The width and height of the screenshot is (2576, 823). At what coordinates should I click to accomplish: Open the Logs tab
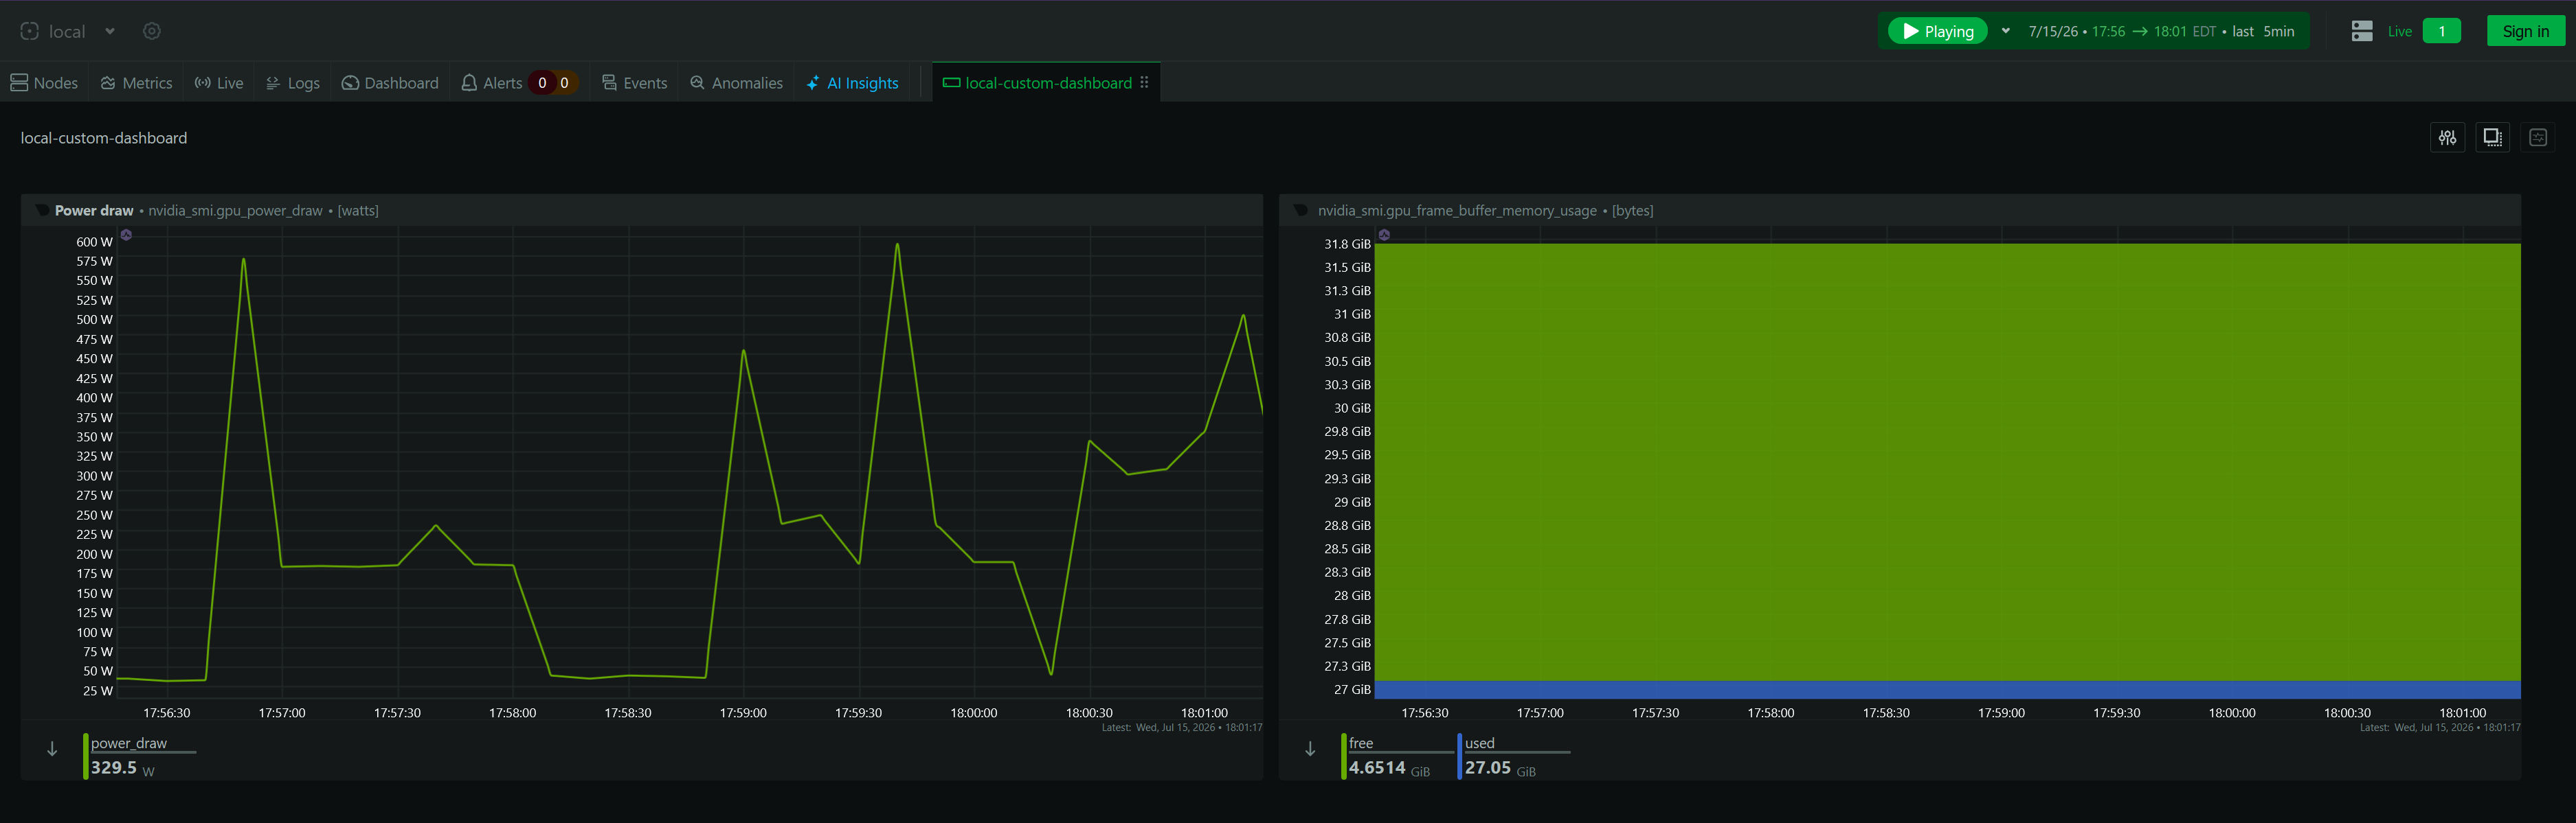click(293, 83)
